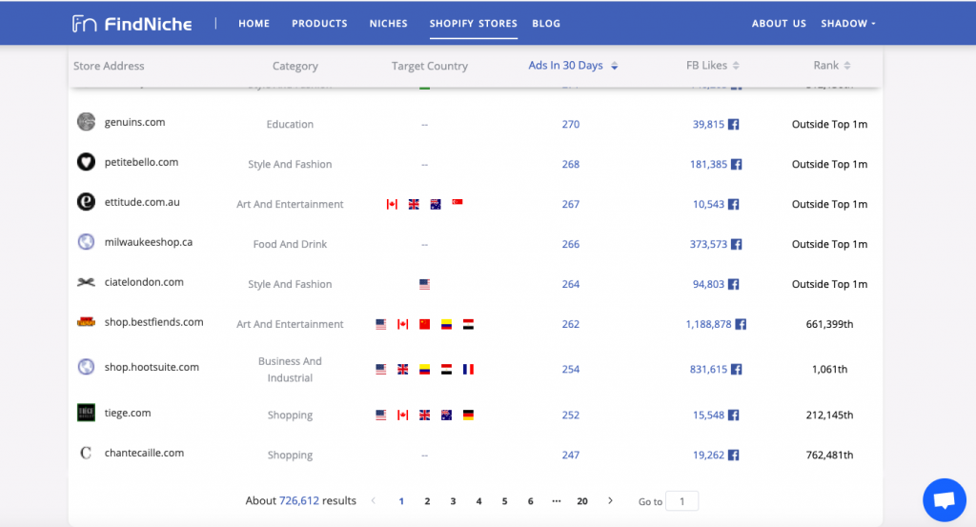Open the chat support bubble
The width and height of the screenshot is (976, 527).
945,499
